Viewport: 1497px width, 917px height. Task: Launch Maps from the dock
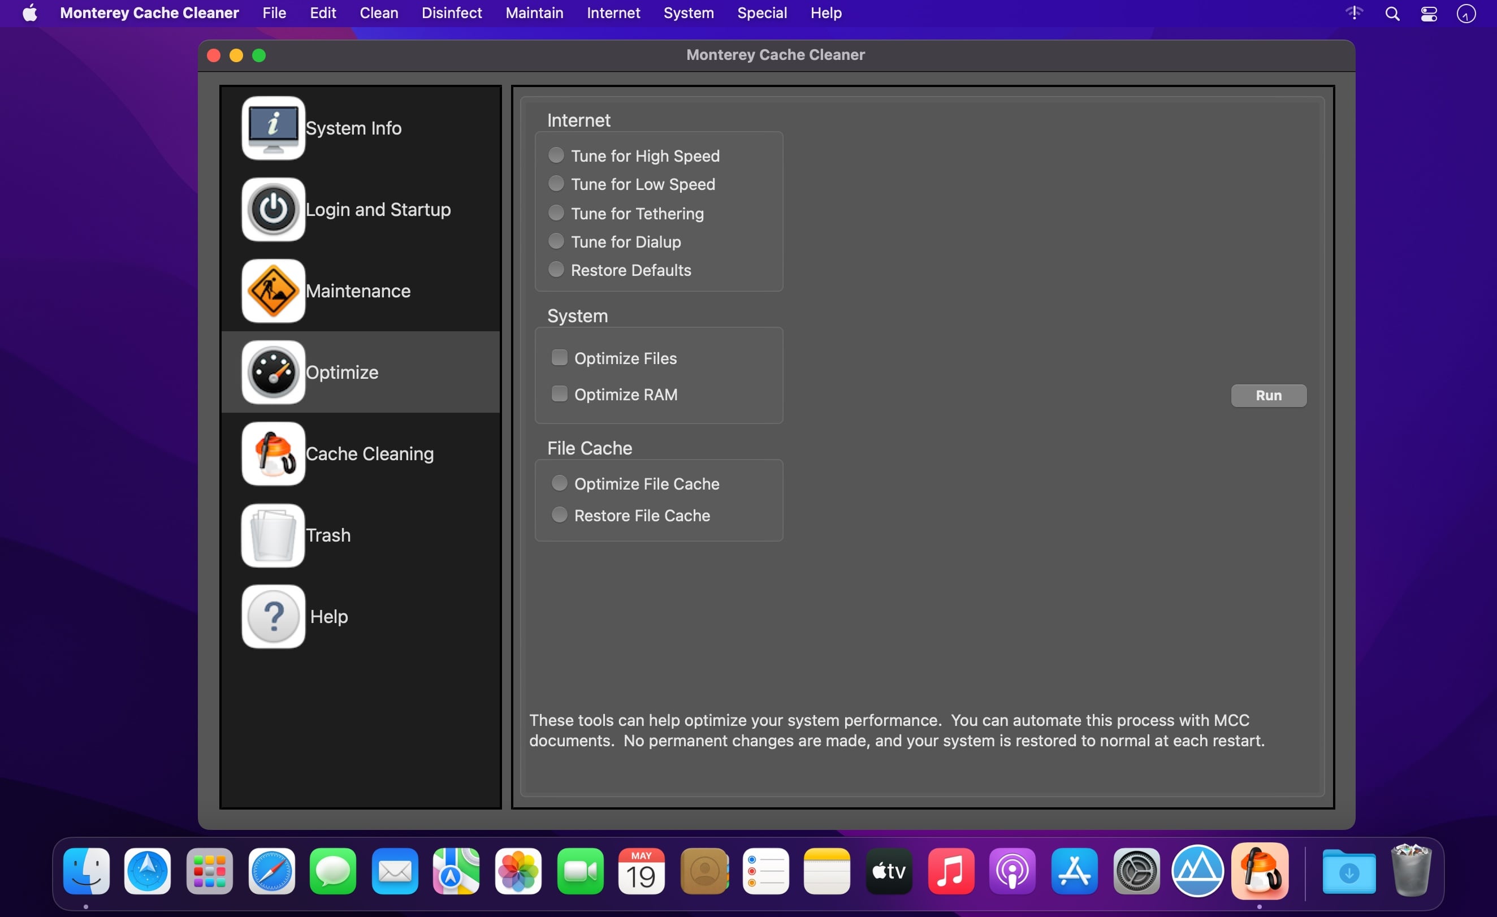[456, 871]
